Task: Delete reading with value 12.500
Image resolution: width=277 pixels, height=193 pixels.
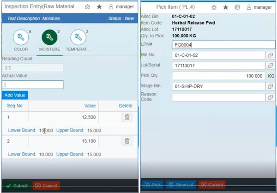Action: (x=127, y=117)
